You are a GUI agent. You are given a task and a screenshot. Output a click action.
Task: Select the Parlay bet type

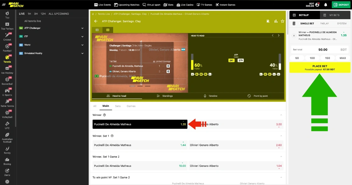coord(324,24)
